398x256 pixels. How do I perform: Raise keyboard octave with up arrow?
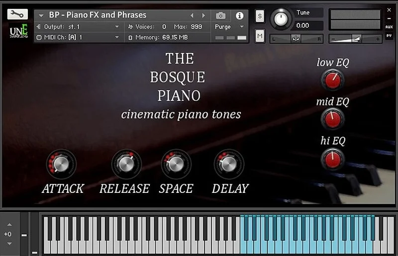coord(9,225)
